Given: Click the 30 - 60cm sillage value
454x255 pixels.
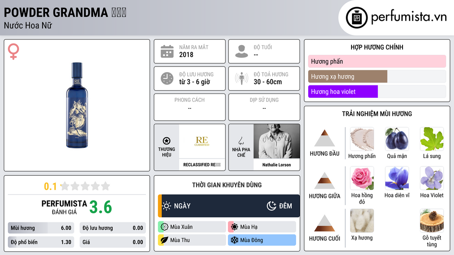Looking at the screenshot, I should pyautogui.click(x=268, y=82).
